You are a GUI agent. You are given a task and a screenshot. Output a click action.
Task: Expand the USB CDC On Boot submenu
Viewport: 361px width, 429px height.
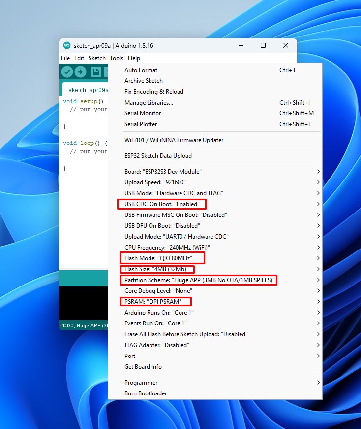point(162,204)
